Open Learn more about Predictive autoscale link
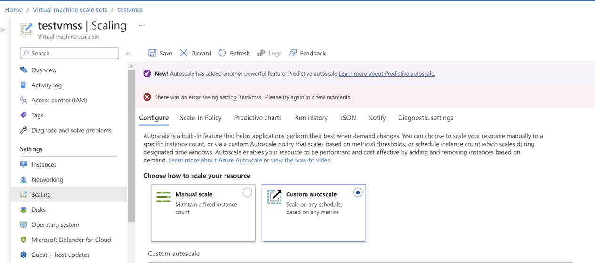The height and width of the screenshot is (263, 595). point(387,74)
